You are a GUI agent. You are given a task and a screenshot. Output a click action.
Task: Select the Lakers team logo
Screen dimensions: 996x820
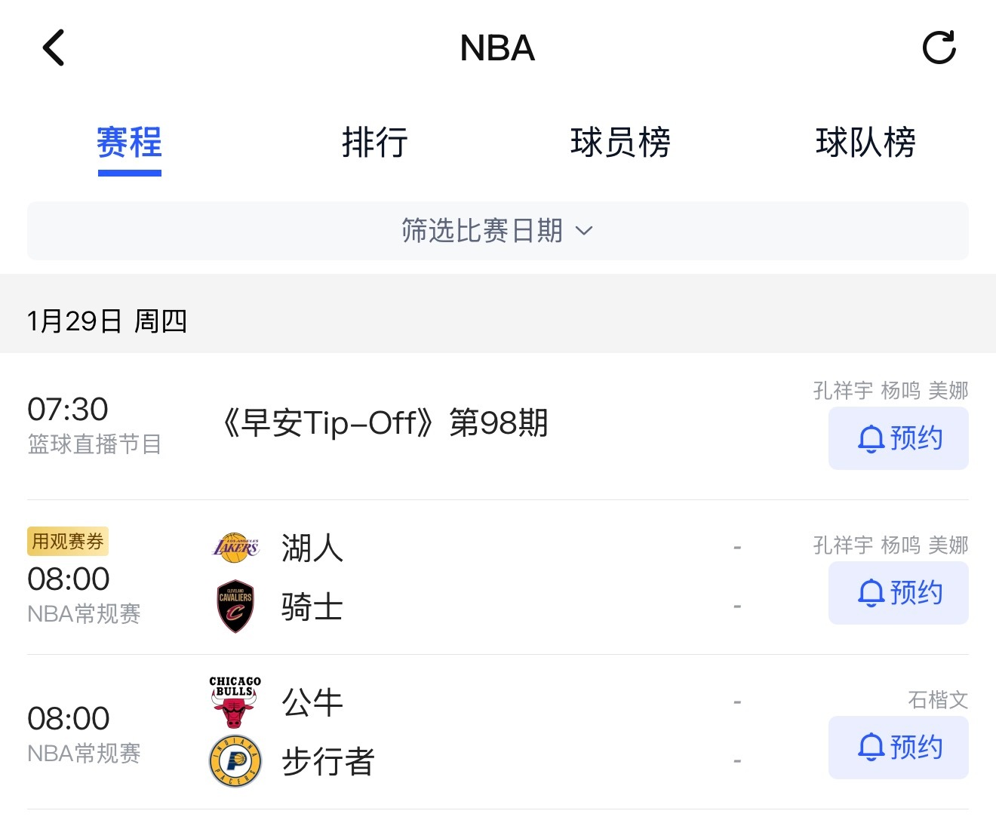(x=235, y=548)
